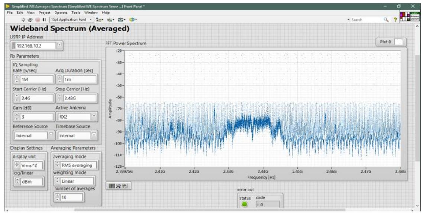Open the Edit menu
Viewport: 423px width, 213px height.
(x=20, y=13)
